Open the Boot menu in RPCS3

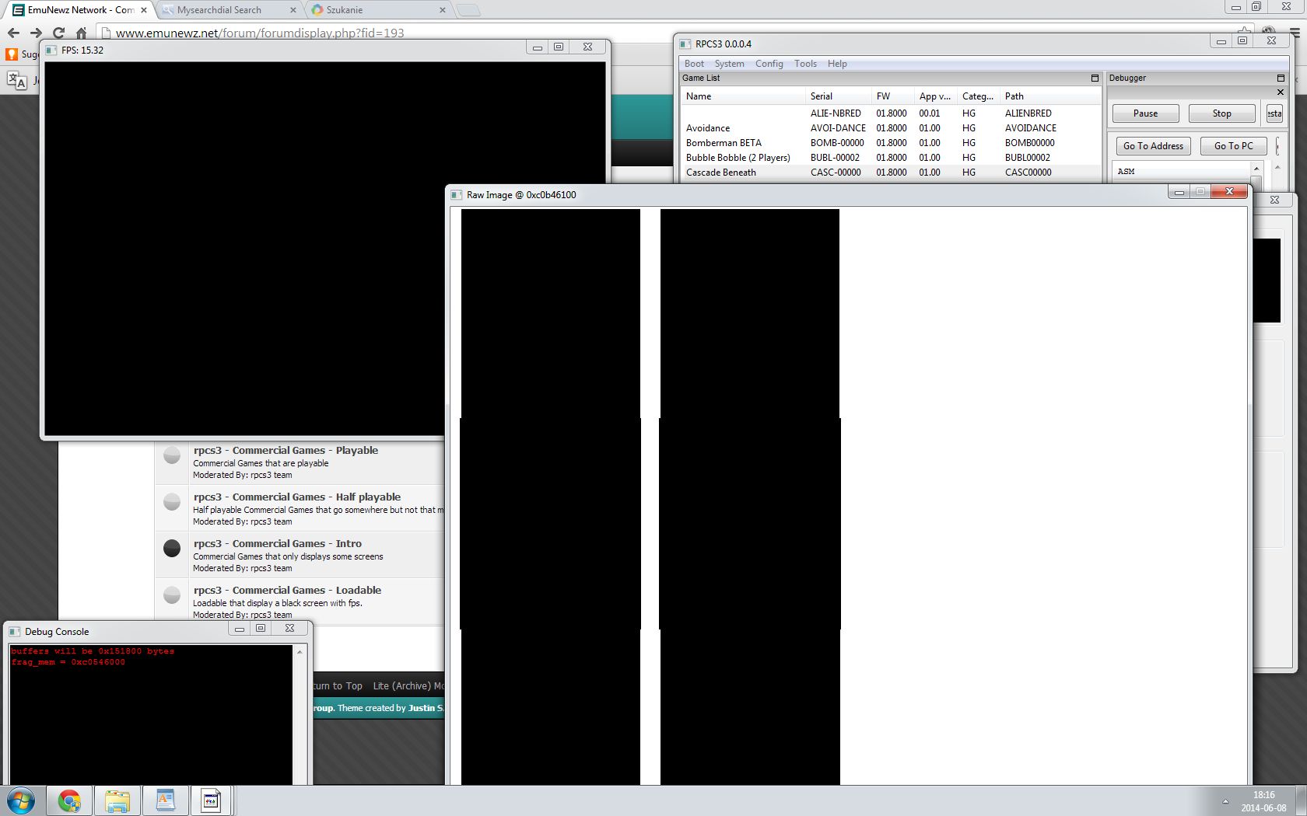click(x=694, y=64)
